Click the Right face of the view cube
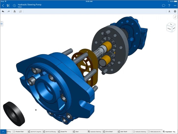 (174, 28)
